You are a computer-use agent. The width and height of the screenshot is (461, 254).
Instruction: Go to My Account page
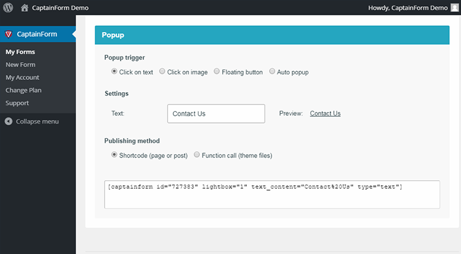pos(22,77)
